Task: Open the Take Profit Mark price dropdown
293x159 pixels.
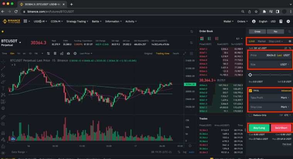Action: pyautogui.click(x=285, y=98)
